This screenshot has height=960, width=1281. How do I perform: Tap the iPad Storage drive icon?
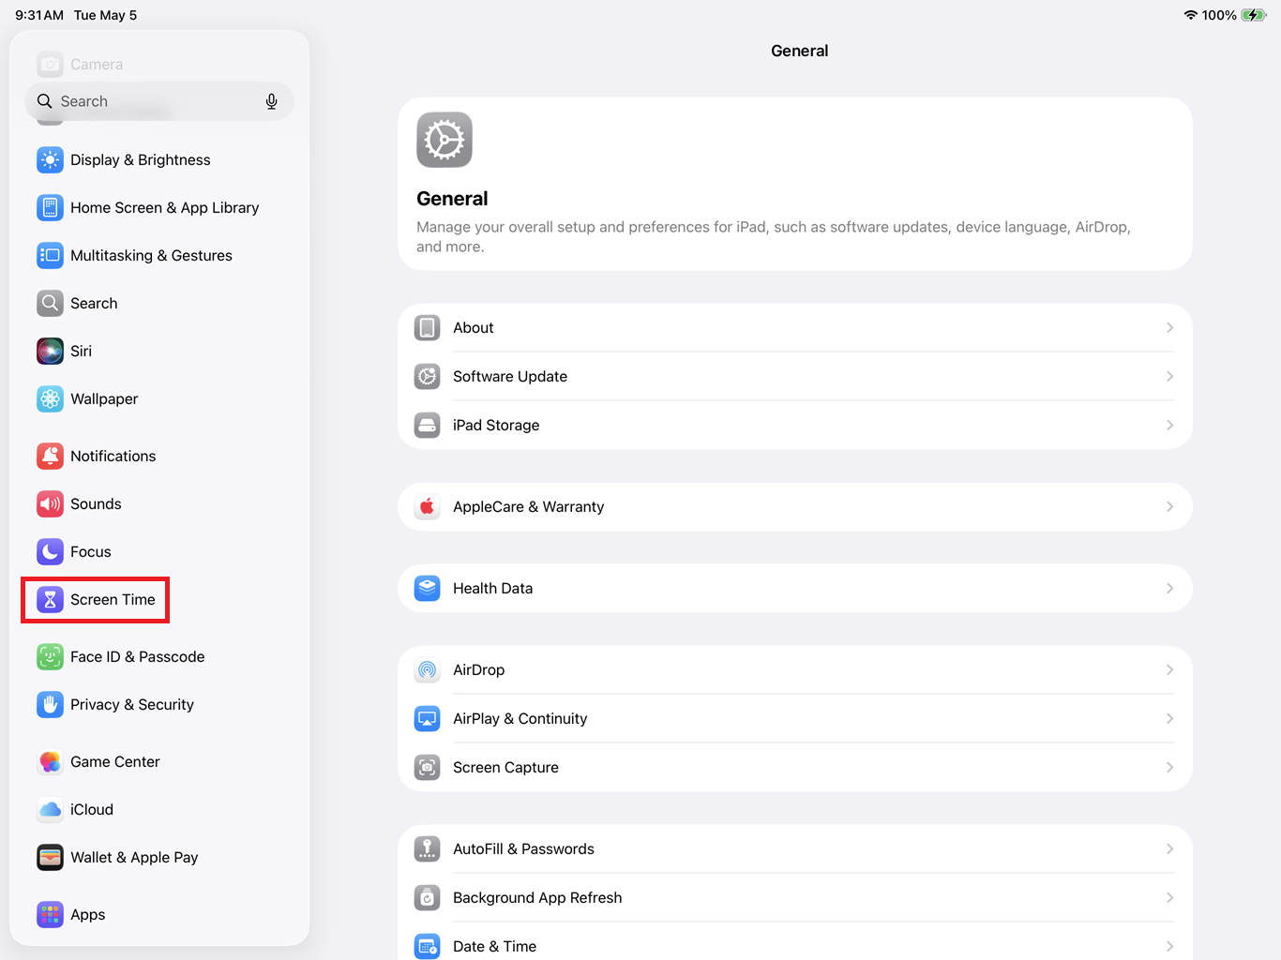428,426
